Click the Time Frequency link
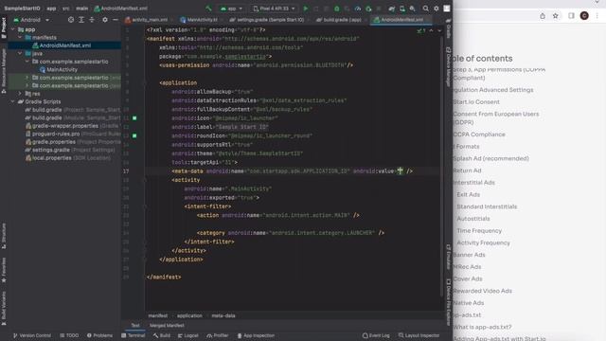The width and height of the screenshot is (606, 341). point(479,231)
